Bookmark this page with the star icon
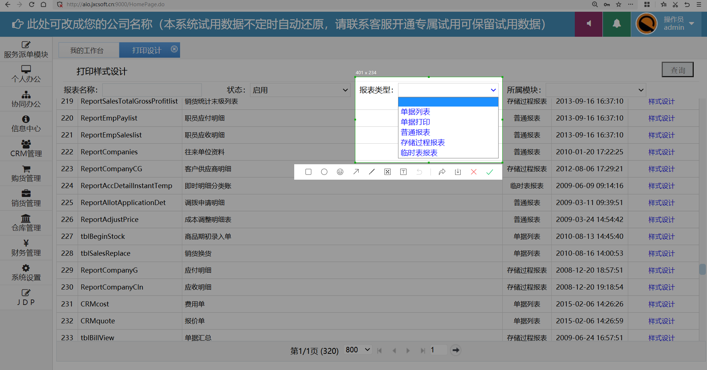The height and width of the screenshot is (370, 707). click(x=619, y=4)
